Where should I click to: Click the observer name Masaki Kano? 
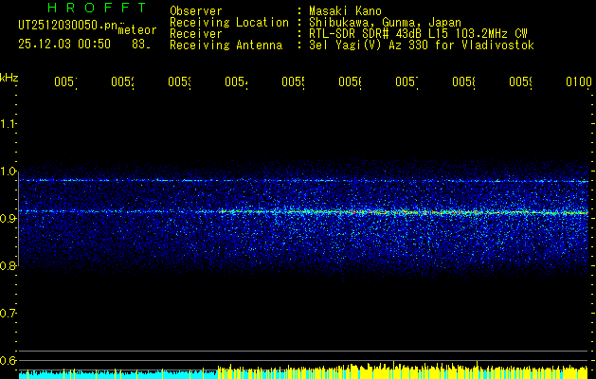coord(345,10)
